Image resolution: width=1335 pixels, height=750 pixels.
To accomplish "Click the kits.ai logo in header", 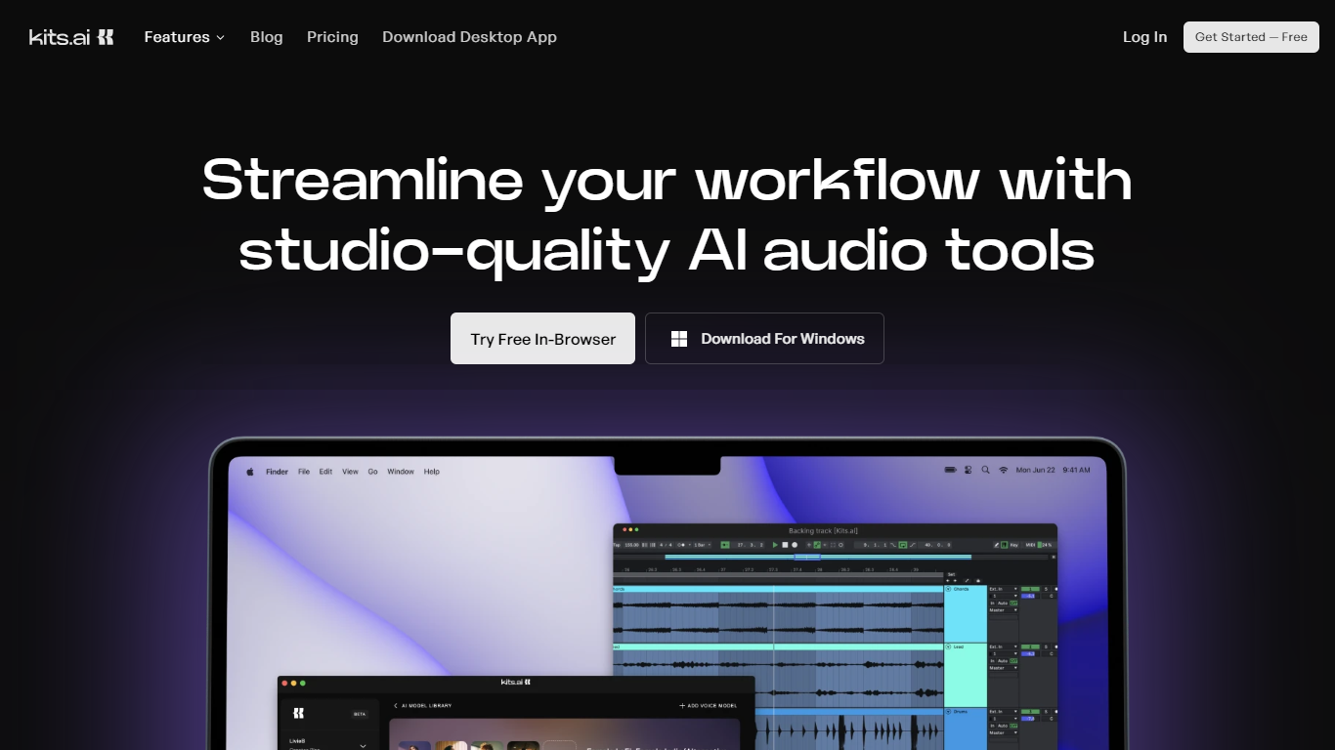I will (71, 37).
